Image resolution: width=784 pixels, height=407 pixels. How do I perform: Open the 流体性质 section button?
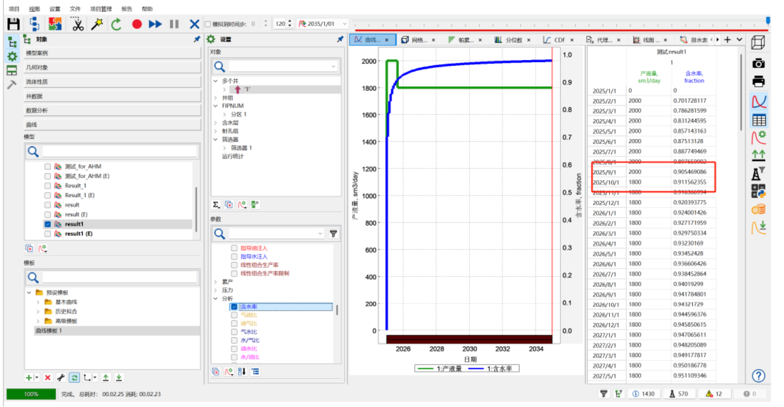pos(113,82)
